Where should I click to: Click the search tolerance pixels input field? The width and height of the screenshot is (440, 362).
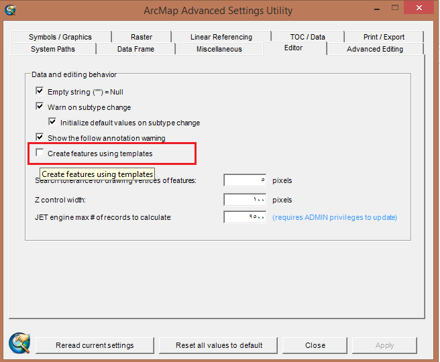[245, 180]
